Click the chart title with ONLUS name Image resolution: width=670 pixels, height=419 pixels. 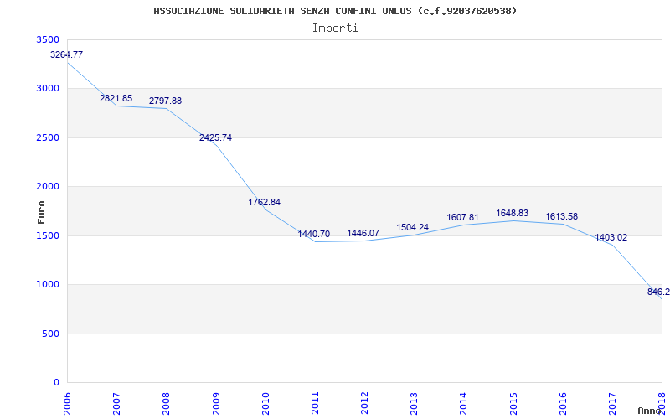pos(335,11)
